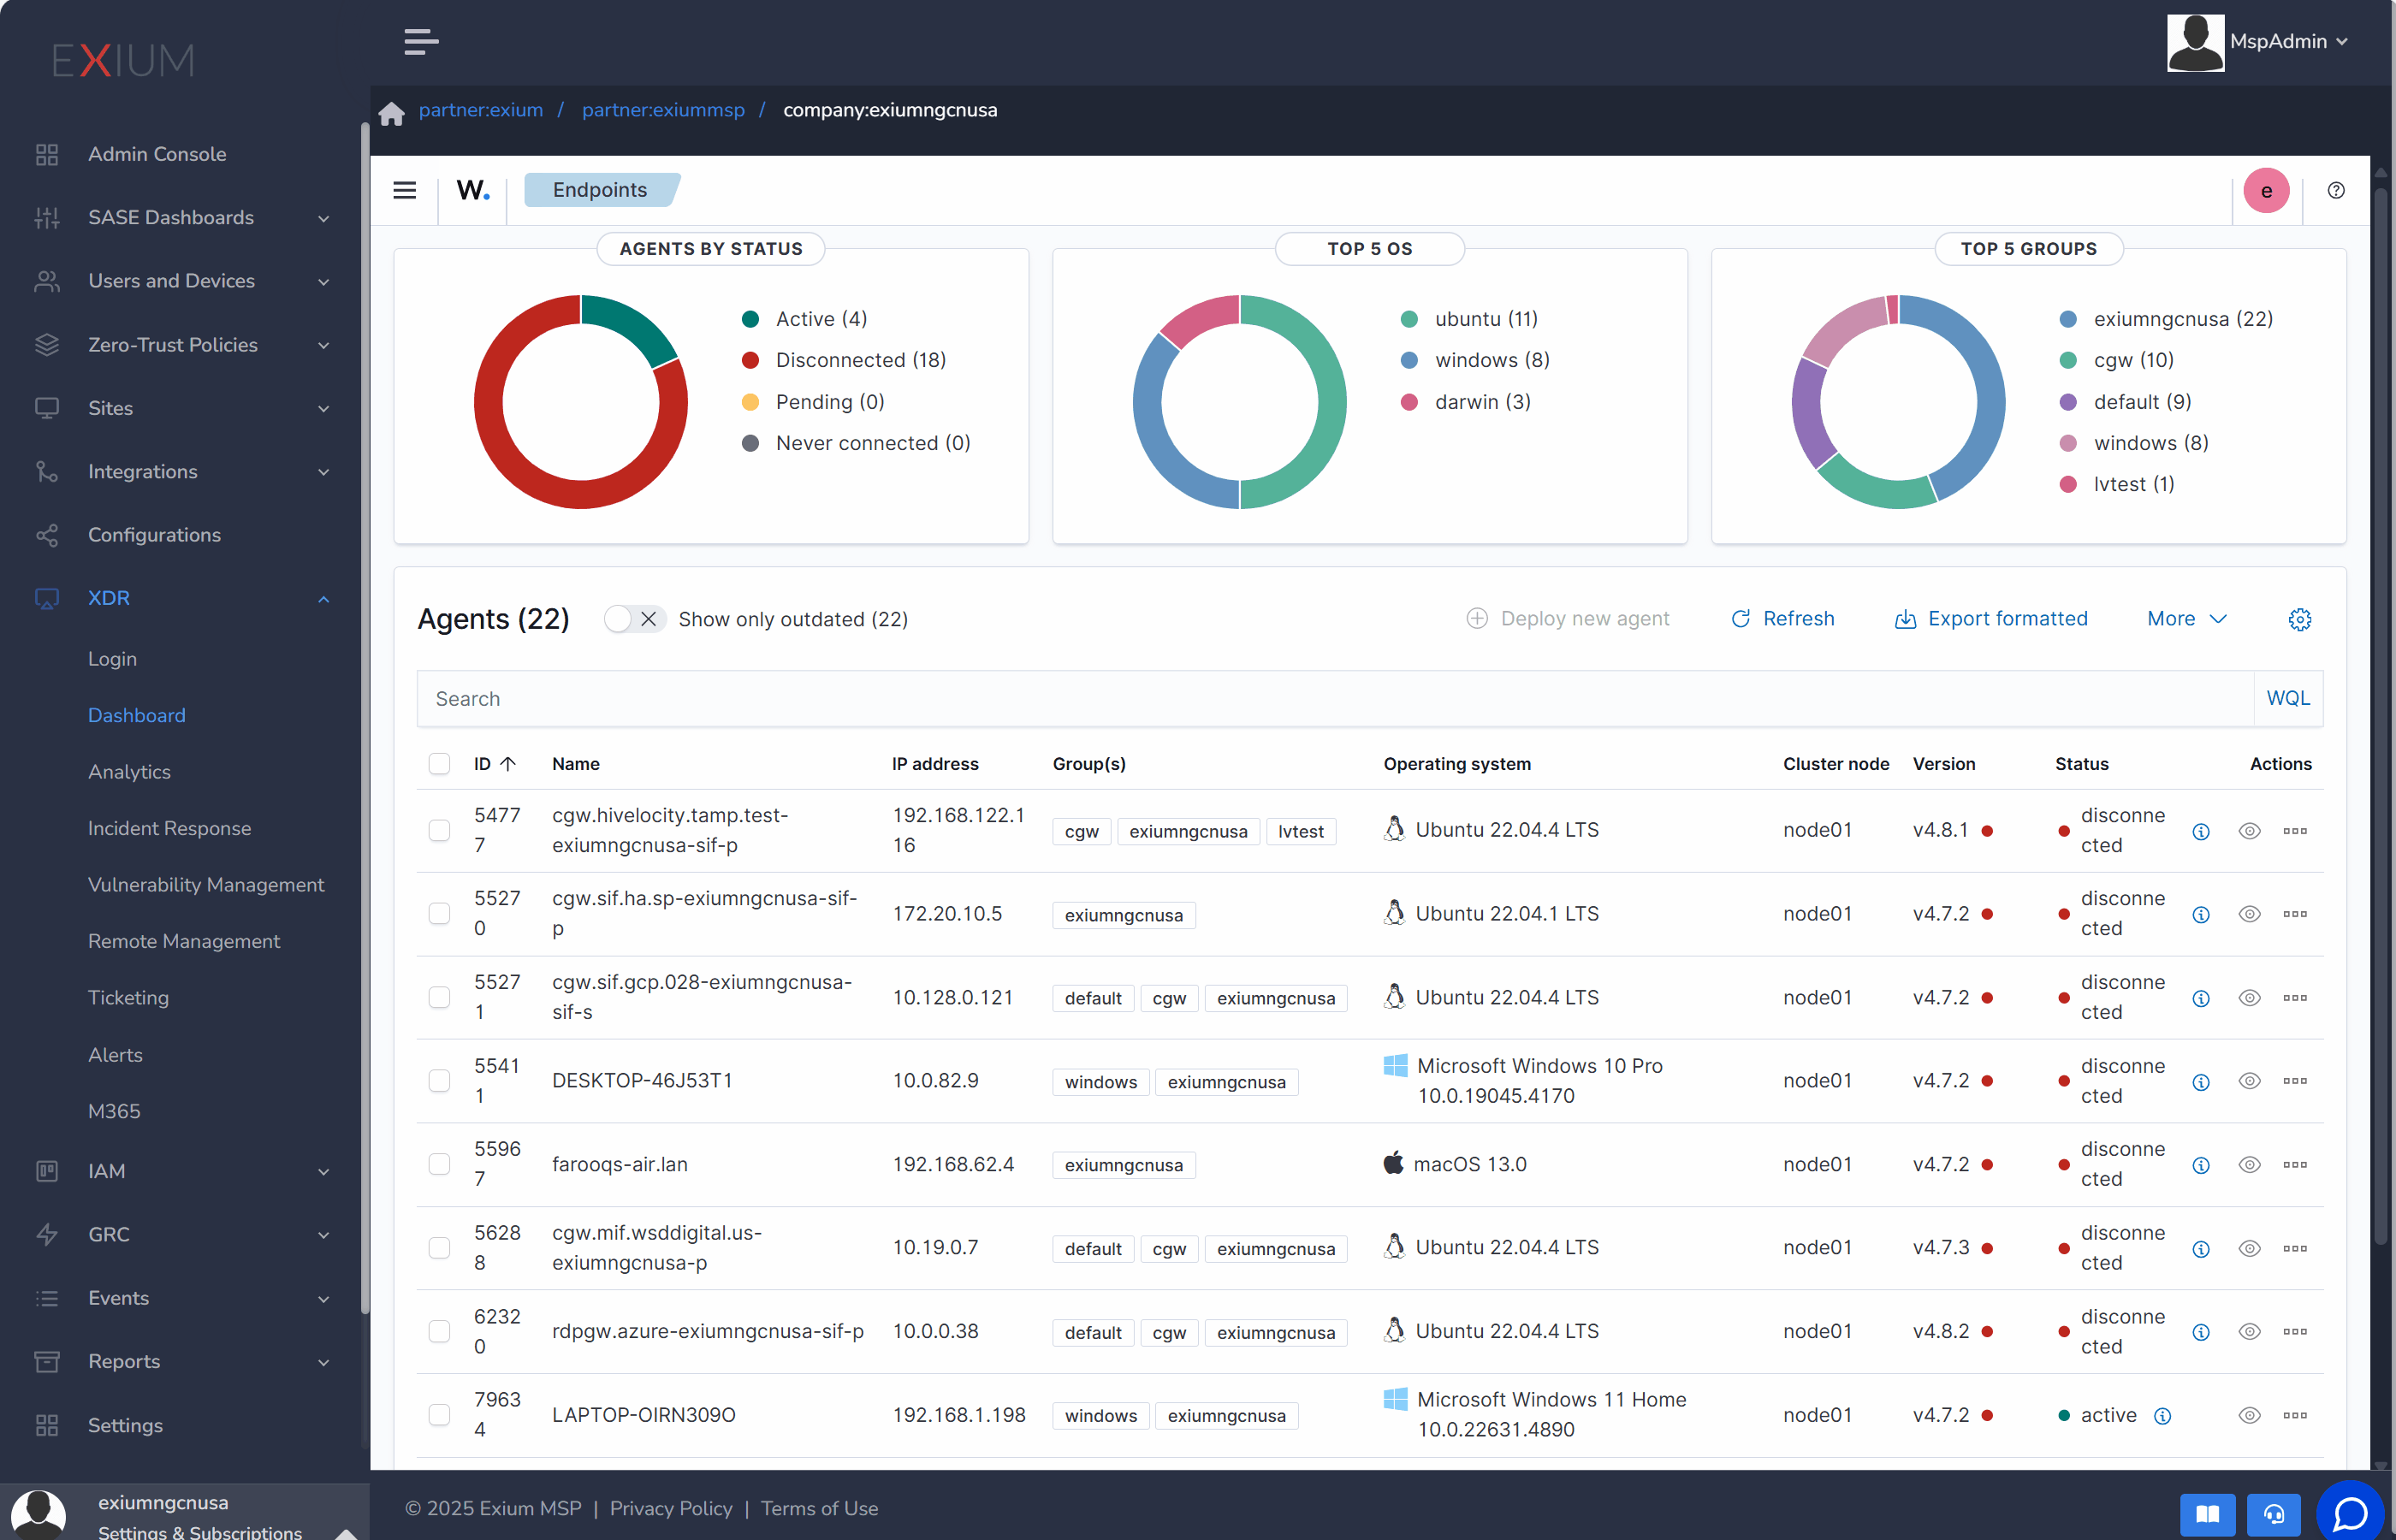Open the agents table settings gear
Viewport: 2396px width, 1540px height.
pyautogui.click(x=2299, y=619)
